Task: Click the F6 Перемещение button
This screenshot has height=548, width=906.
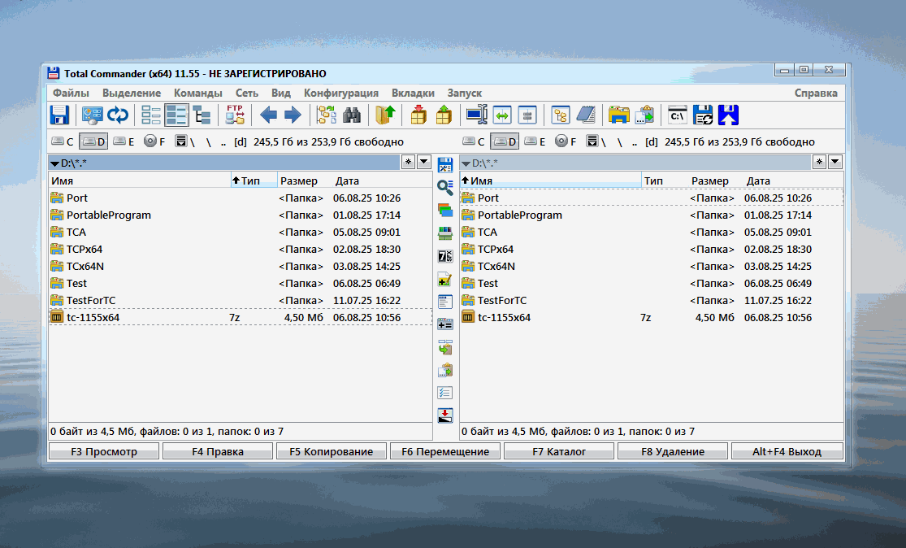Action: [445, 451]
